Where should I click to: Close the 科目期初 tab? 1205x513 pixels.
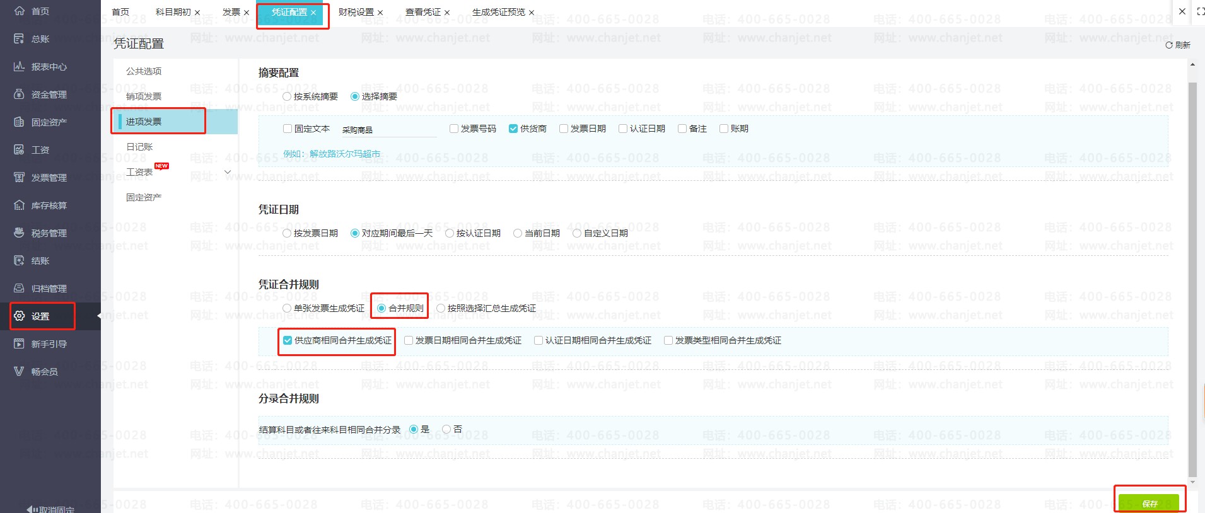pos(197,13)
